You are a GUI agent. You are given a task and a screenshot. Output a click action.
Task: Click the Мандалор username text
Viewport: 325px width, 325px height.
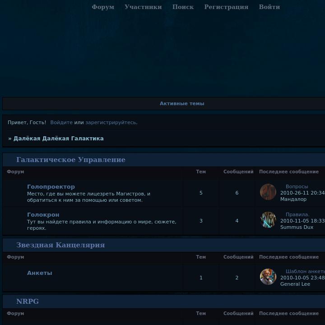[293, 199]
